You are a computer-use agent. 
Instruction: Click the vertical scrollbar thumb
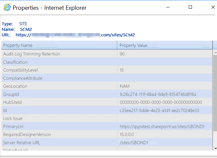click(215, 91)
